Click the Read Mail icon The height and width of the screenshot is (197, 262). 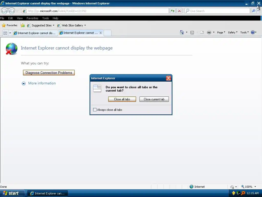[x=202, y=32]
